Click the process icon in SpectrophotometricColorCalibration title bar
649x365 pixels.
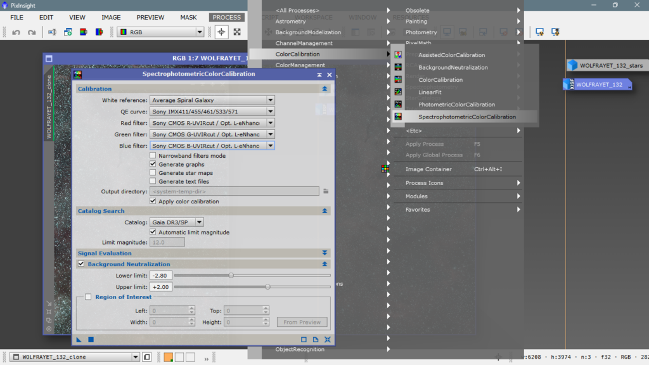coord(78,75)
